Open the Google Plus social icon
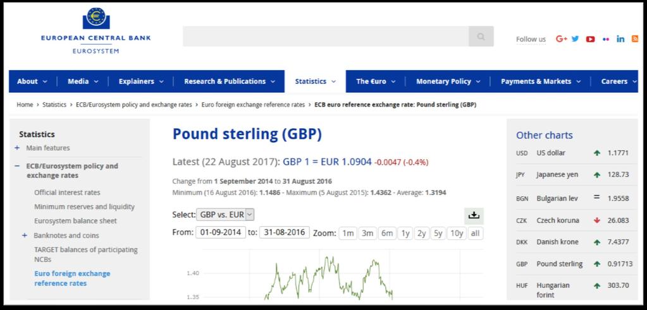This screenshot has width=647, height=310. [561, 39]
